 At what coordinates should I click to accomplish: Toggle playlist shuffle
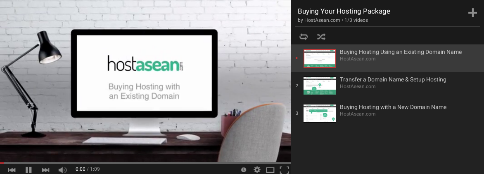pyautogui.click(x=321, y=37)
